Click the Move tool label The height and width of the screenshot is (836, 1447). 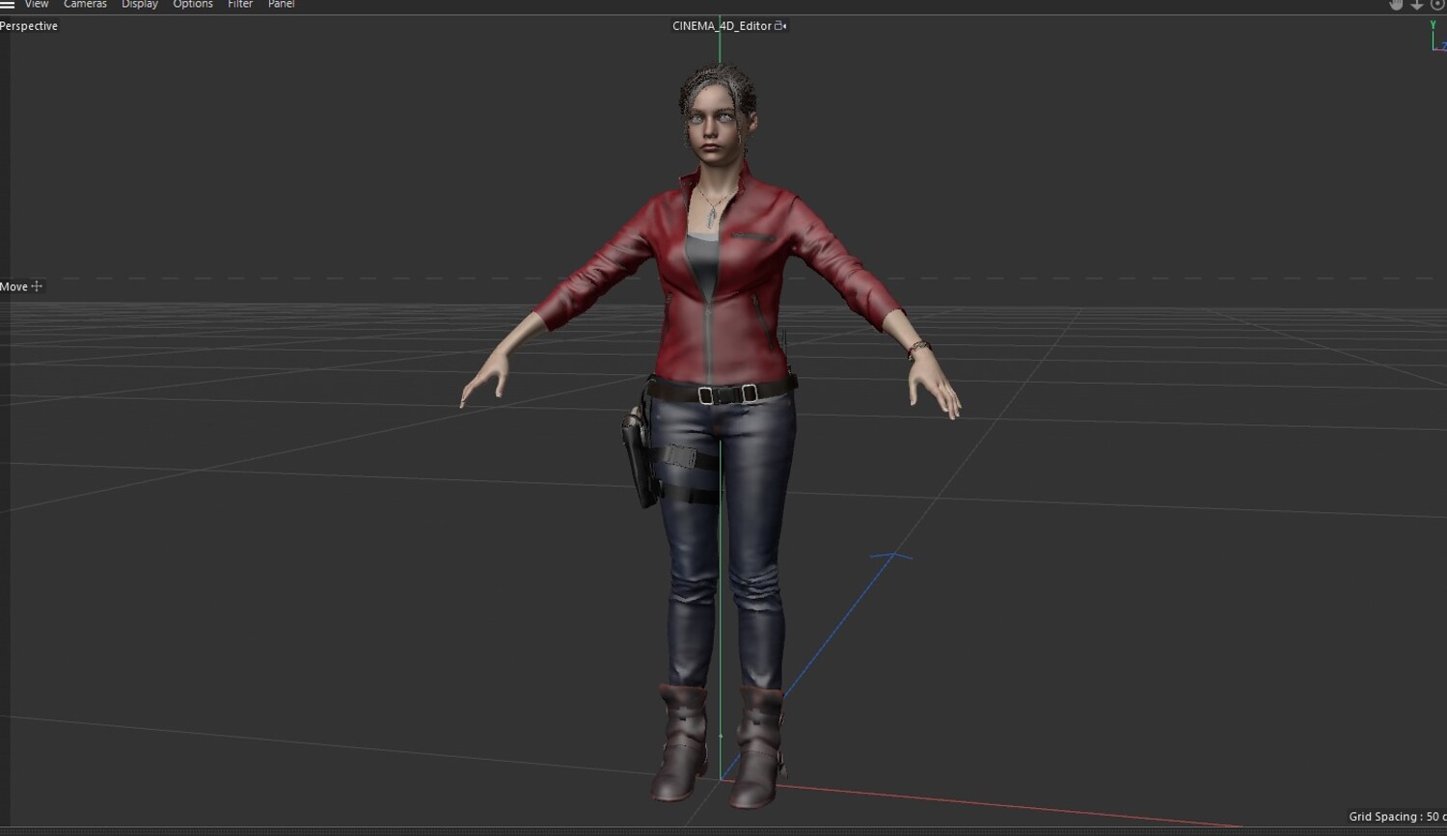(x=14, y=286)
